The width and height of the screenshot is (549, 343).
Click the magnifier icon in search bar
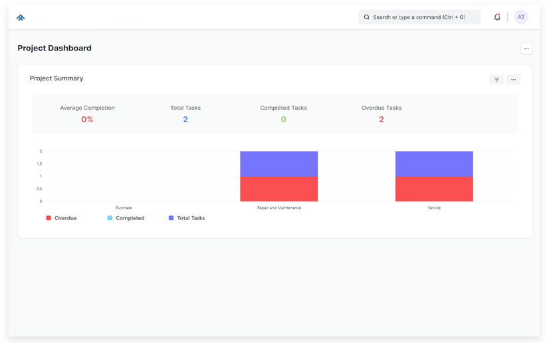(366, 17)
